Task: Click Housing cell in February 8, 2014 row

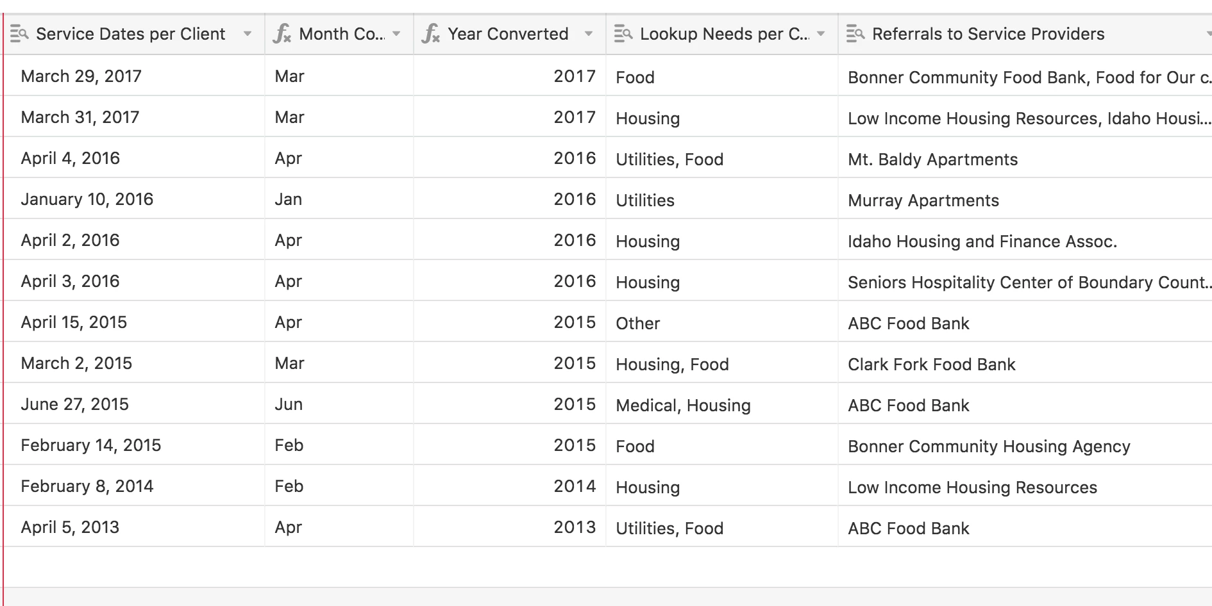Action: 722,486
